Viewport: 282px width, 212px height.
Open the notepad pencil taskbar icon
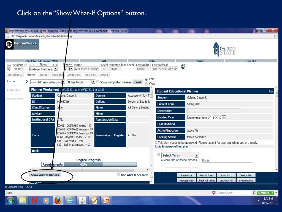(94, 200)
